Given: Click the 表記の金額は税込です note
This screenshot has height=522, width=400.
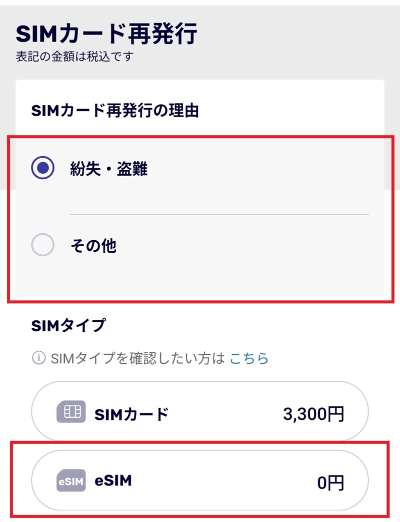Looking at the screenshot, I should click(74, 56).
